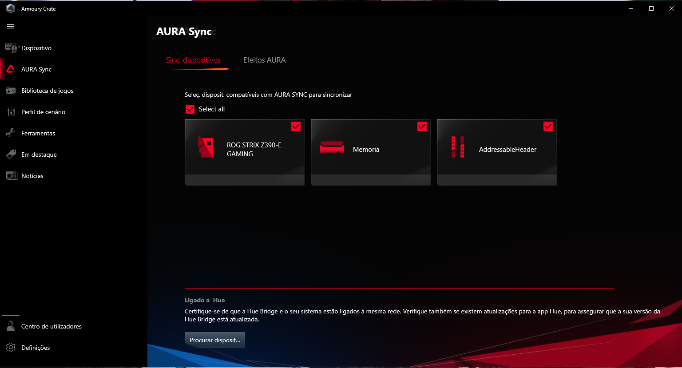This screenshot has height=368, width=682.
Task: Click the Procurar disposit... button
Action: pyautogui.click(x=215, y=340)
